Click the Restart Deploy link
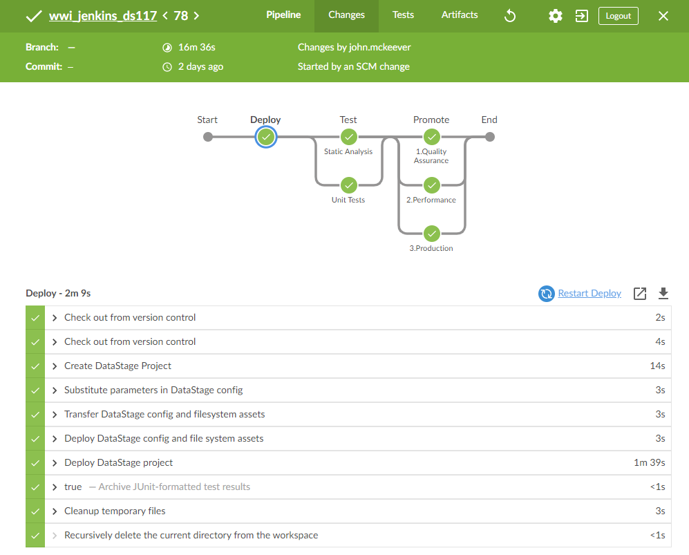Screen dimensions: 689x555 click(x=589, y=294)
